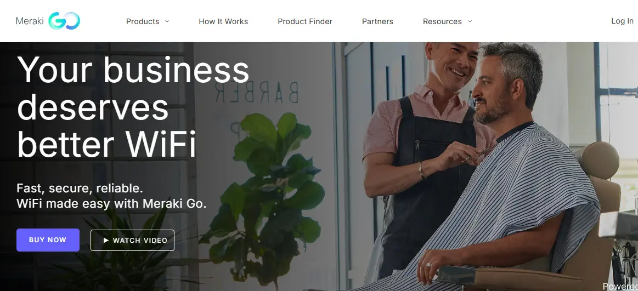Image resolution: width=638 pixels, height=291 pixels.
Task: Click the "Fast, secure, reliable." tagline
Action: (80, 188)
